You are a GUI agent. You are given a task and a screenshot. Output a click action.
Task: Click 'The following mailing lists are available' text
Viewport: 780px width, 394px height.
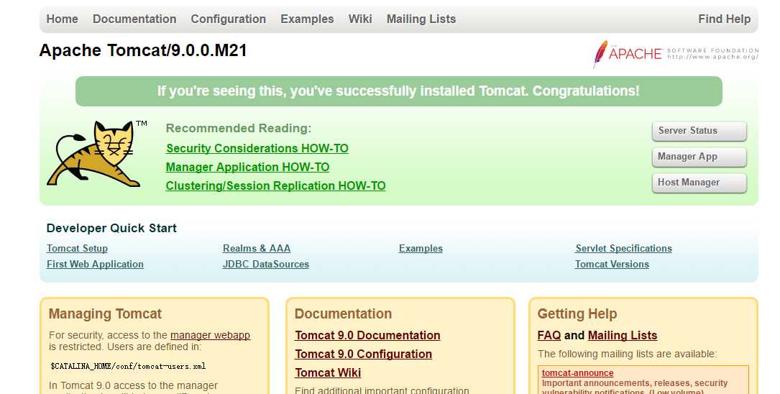(627, 354)
